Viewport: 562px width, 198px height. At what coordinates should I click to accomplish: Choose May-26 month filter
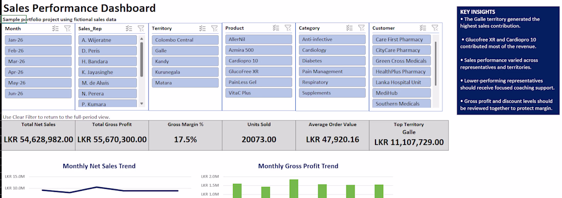(38, 83)
